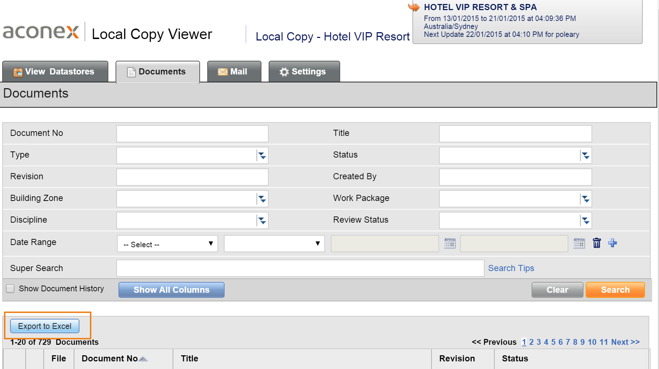The image size is (659, 369).
Task: Click the date range end date field
Action: coord(514,244)
